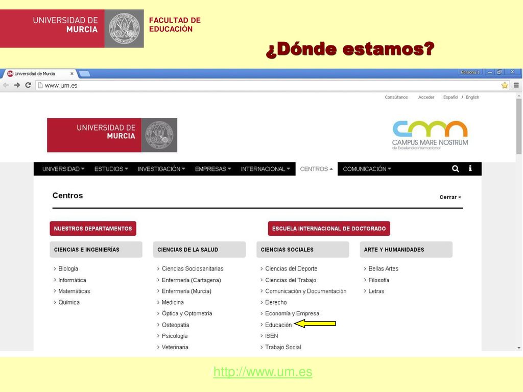Reload the page with the refresh icon
Viewport: 523px width, 392px height.
[x=29, y=85]
